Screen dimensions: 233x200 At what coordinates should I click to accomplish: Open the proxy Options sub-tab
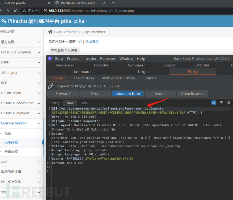click(x=149, y=78)
